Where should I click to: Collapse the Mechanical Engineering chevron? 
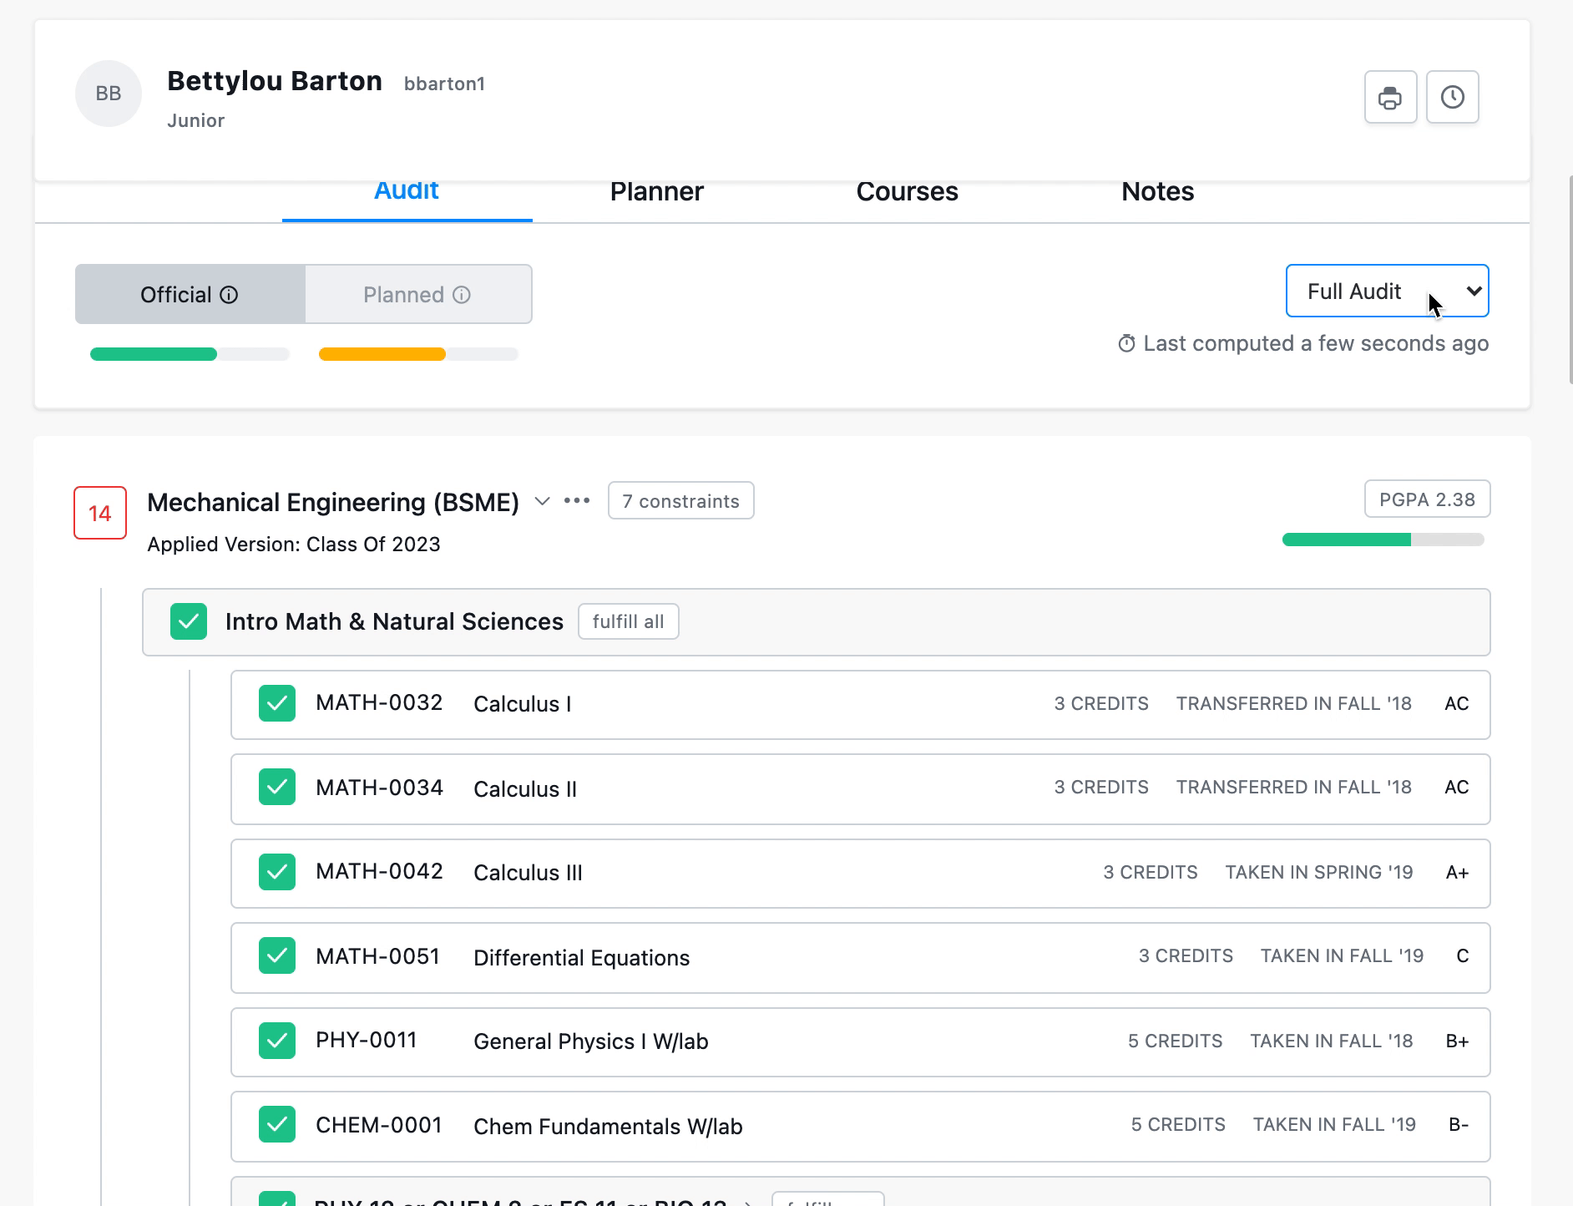click(542, 501)
